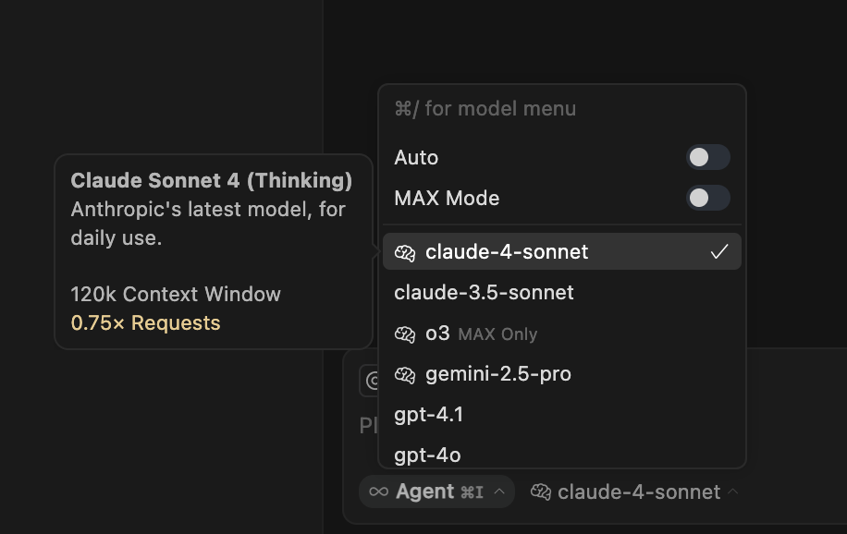Screen dimensions: 847x534
Task: Collapse model menu via claude-4-sonnet chevron
Action: coord(733,492)
